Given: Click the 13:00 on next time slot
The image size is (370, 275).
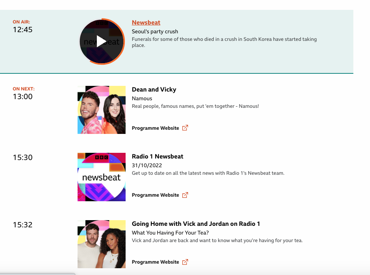Looking at the screenshot, I should click(x=23, y=96).
